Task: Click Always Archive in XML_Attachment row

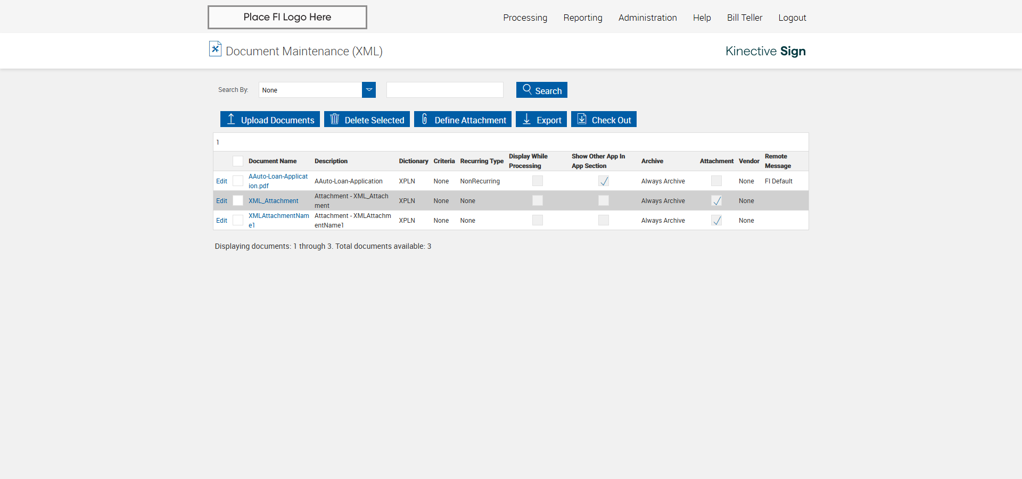Action: (x=663, y=201)
